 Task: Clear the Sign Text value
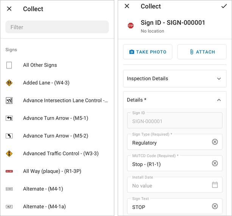pos(215,206)
